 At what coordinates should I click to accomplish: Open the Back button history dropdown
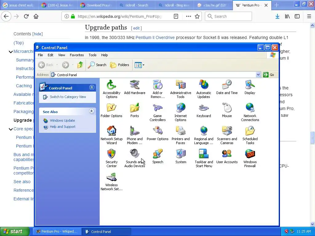(57, 65)
